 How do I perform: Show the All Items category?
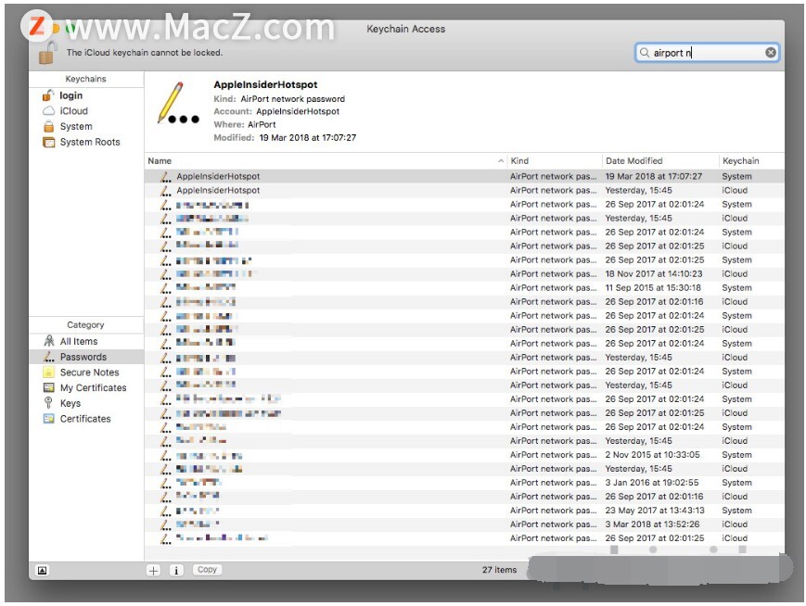(78, 341)
